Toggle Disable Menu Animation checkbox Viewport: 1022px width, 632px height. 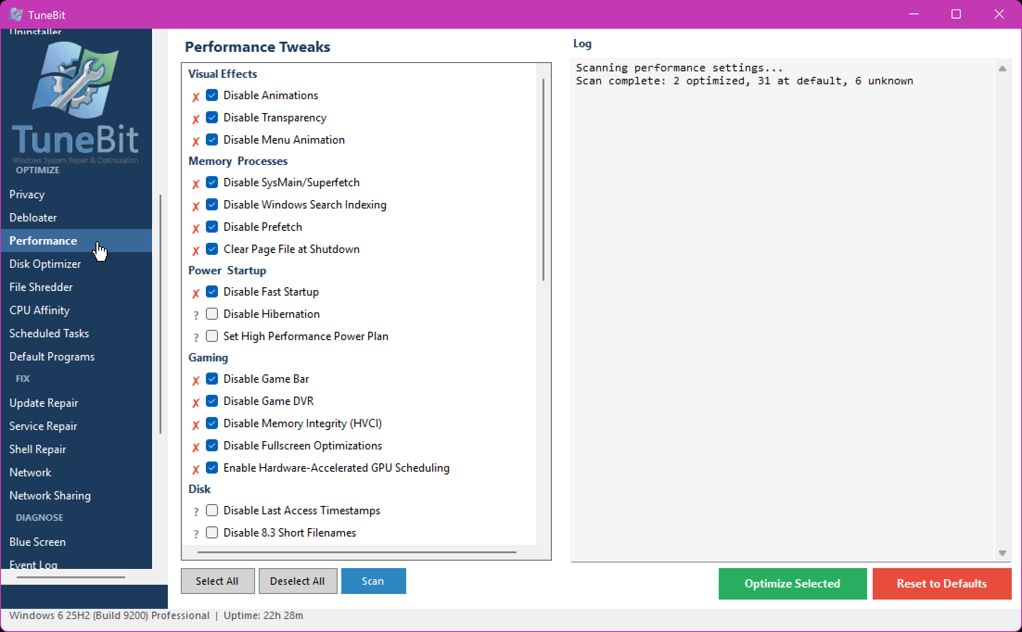tap(212, 139)
